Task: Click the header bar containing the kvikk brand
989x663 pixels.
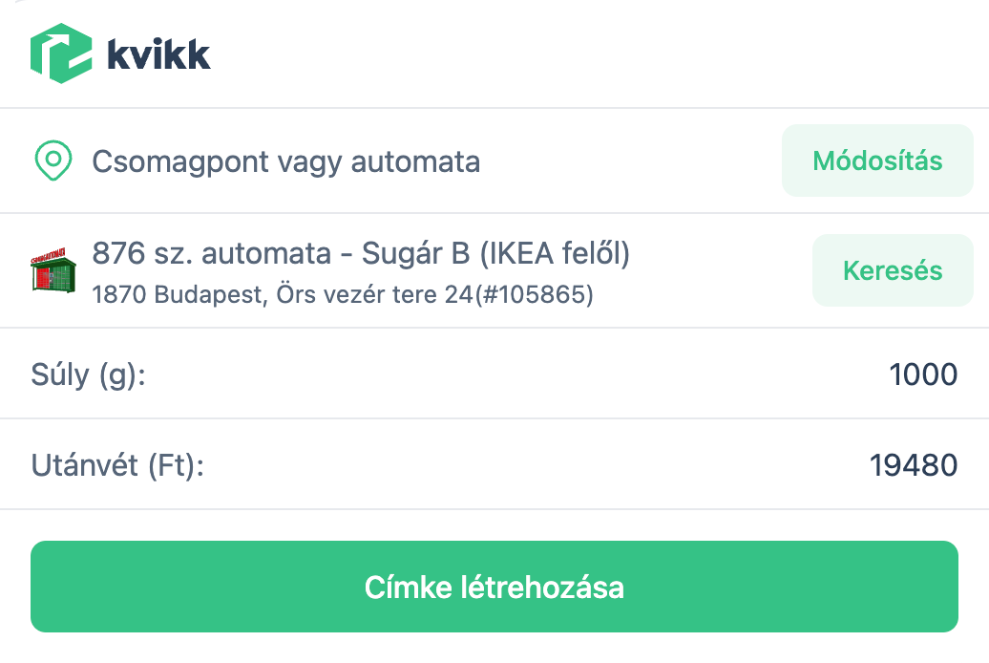Action: click(494, 53)
